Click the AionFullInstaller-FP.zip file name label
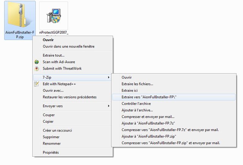 point(20,35)
